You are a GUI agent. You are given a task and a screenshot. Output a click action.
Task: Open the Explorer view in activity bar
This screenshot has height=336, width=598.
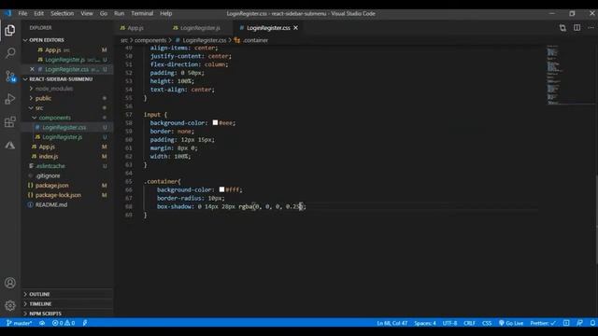click(x=10, y=30)
